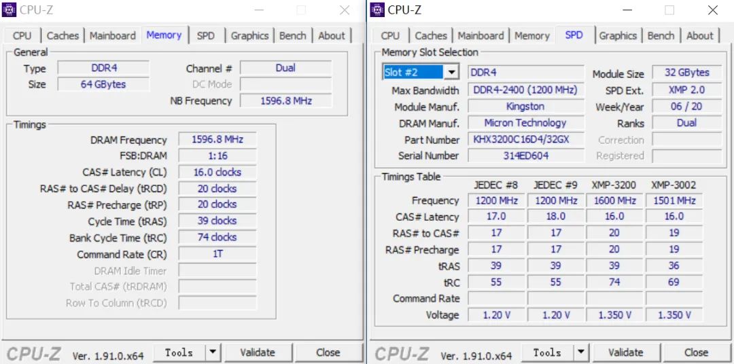Click XMP-3002 tRC cell 69
This screenshot has height=364, width=734.
[674, 282]
